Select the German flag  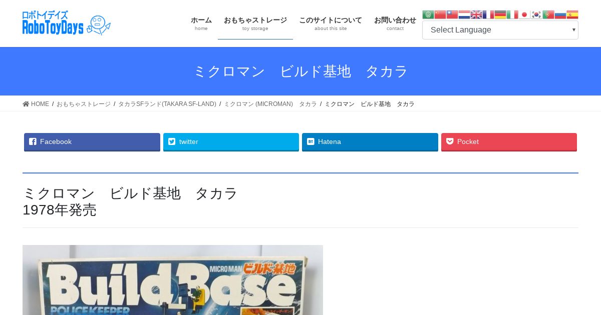point(500,14)
